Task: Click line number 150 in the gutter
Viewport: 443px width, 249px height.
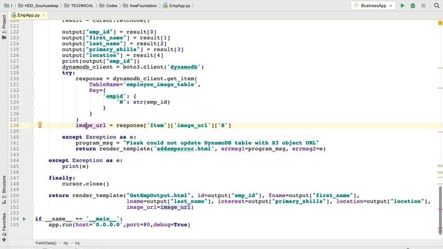Action: coord(15,195)
